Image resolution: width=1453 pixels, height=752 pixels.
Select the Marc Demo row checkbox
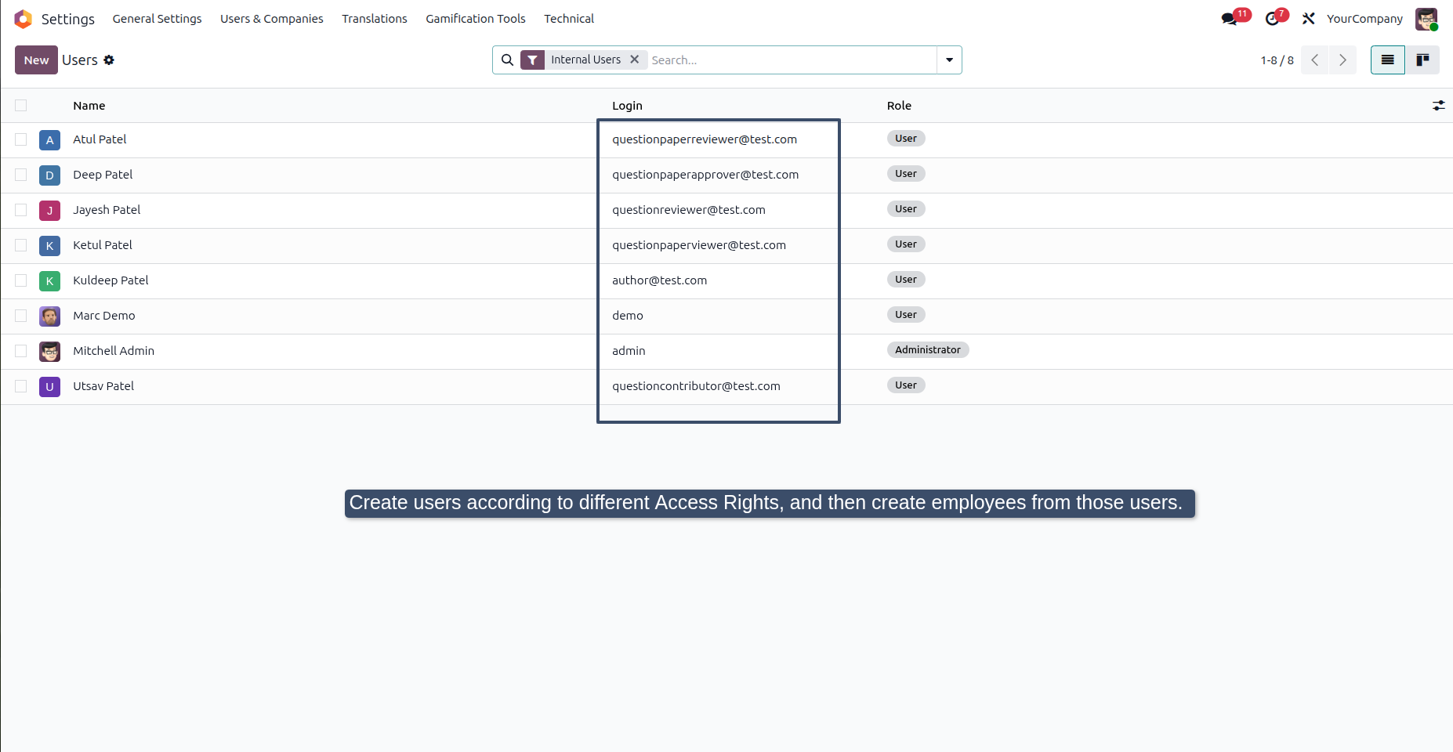(21, 316)
